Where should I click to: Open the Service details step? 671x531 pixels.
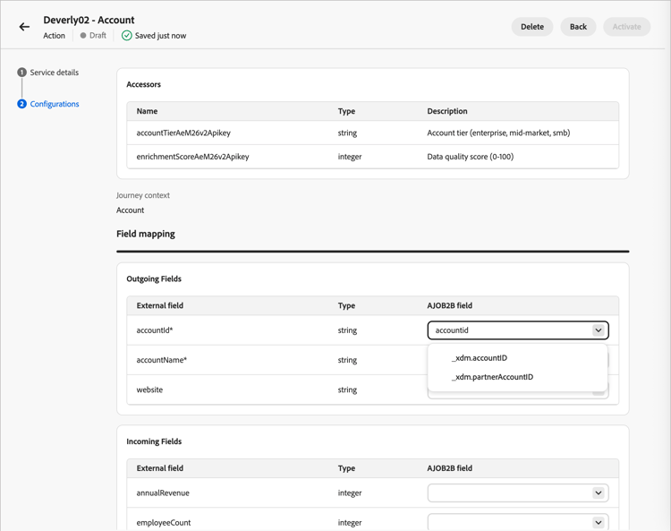click(x=54, y=73)
